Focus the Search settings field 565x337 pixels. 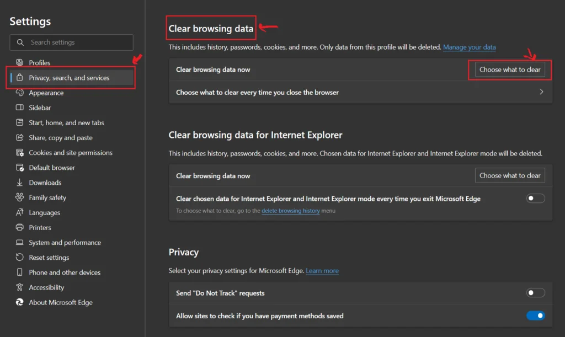(x=71, y=42)
